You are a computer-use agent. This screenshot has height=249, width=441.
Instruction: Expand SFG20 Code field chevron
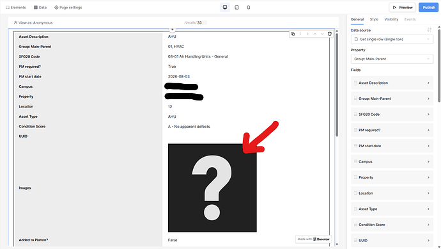click(x=428, y=115)
